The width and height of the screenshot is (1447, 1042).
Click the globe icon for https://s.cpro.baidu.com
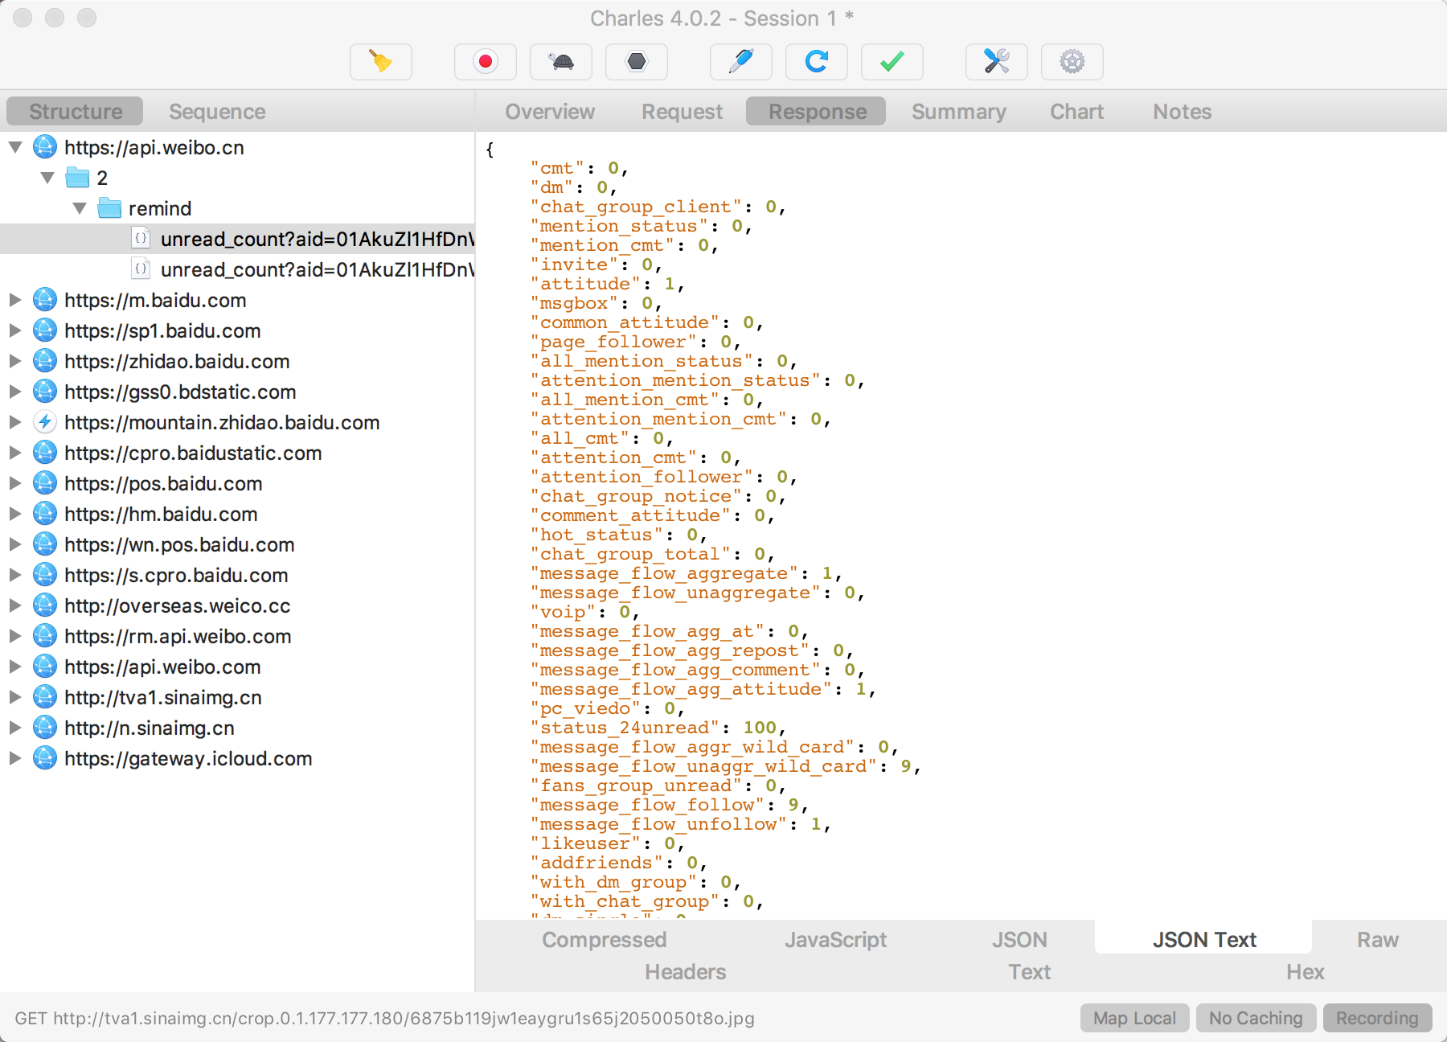click(x=45, y=575)
